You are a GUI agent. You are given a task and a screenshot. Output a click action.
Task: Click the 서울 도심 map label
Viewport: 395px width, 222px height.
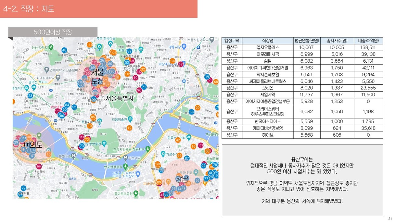tap(97, 76)
